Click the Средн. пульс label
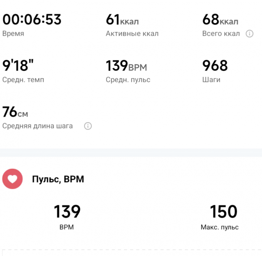The image size is (262, 256). pos(128,80)
